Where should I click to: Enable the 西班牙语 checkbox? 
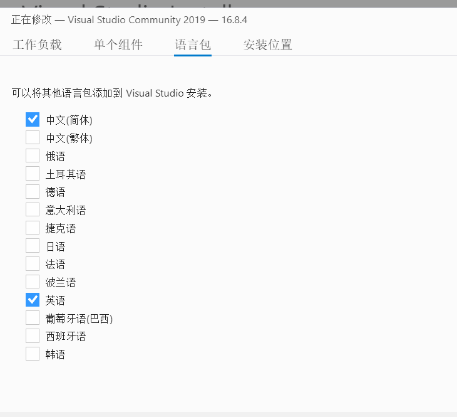33,336
